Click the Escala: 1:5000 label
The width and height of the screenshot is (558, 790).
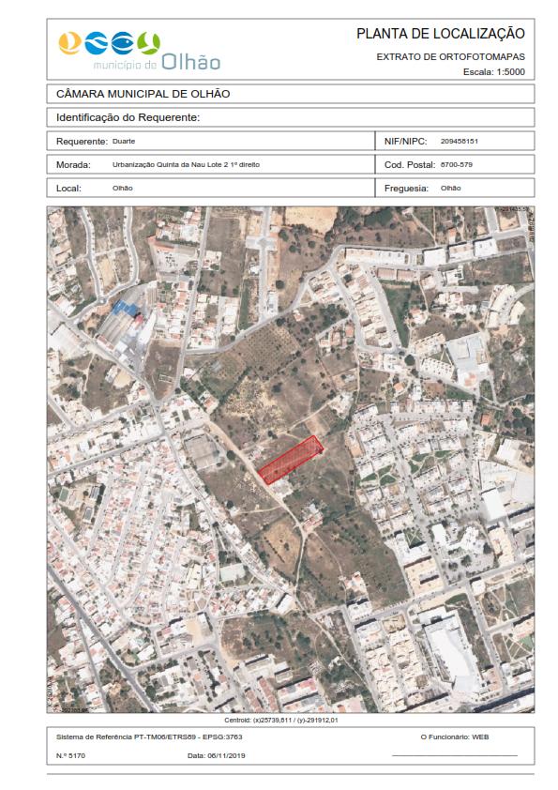[x=494, y=72]
